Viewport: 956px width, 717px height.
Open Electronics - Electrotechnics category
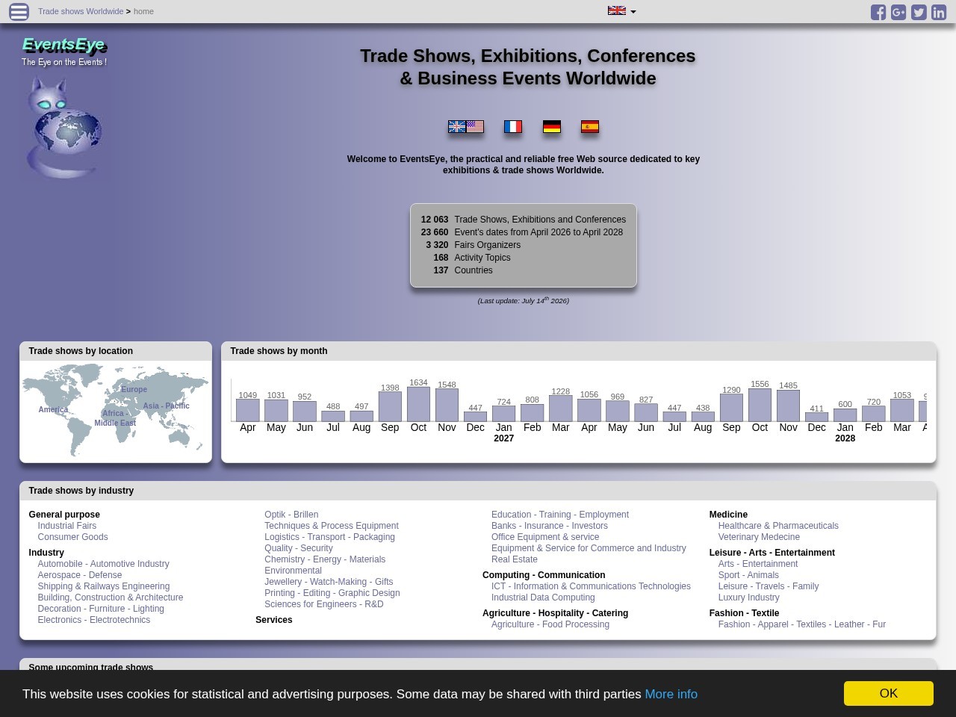click(x=93, y=620)
